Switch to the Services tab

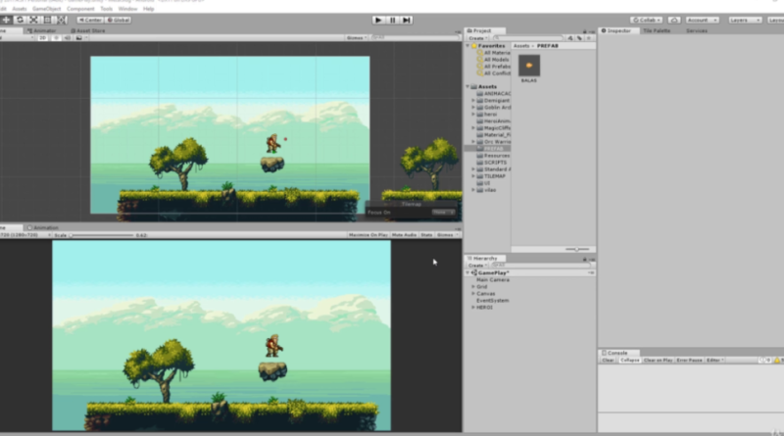pyautogui.click(x=697, y=31)
